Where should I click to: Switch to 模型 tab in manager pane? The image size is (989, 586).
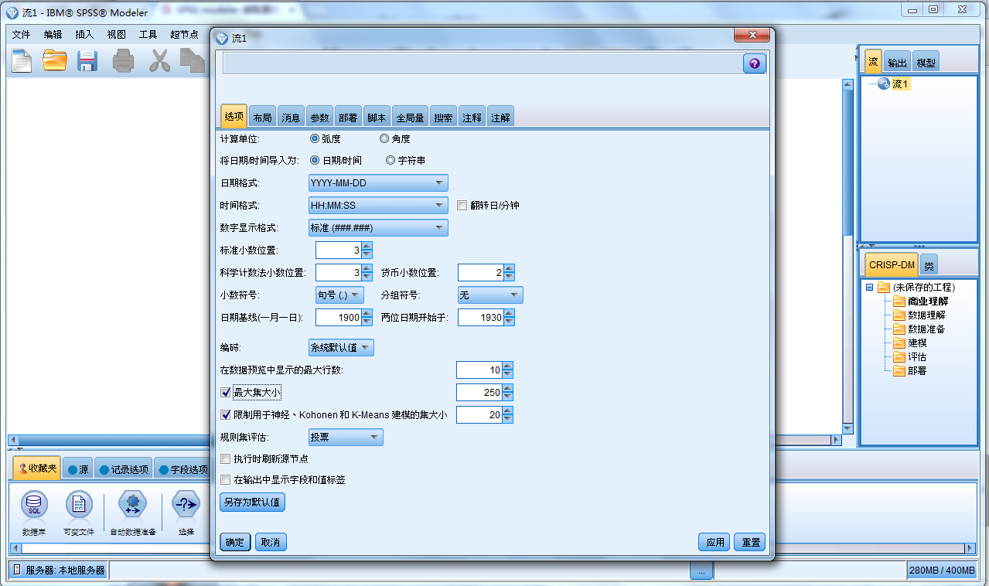tap(926, 63)
